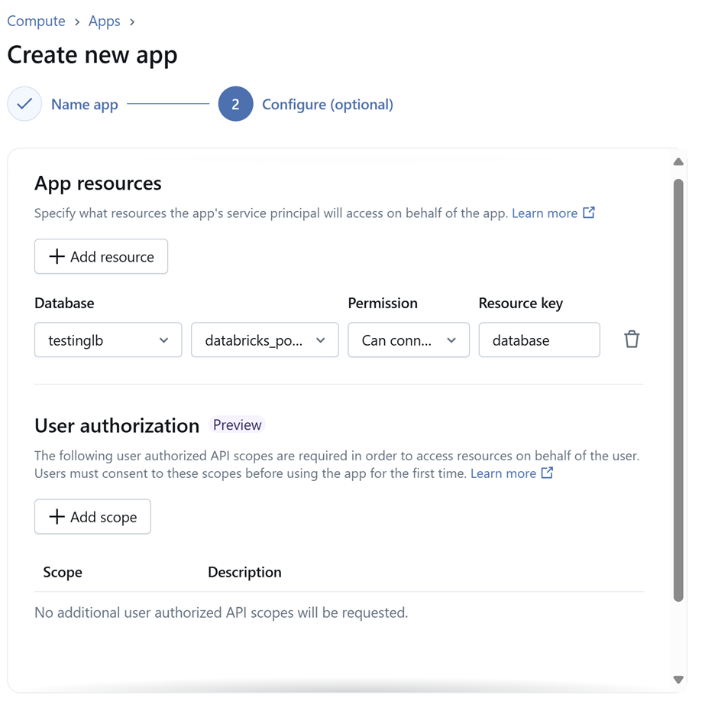
Task: Click external link icon beside User authorization Learn more
Action: pos(547,473)
